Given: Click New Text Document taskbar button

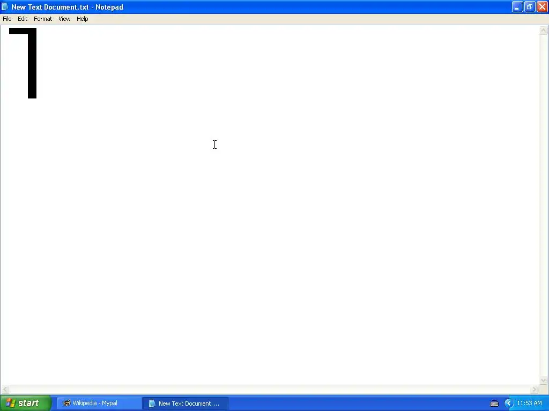Looking at the screenshot, I should point(185,404).
